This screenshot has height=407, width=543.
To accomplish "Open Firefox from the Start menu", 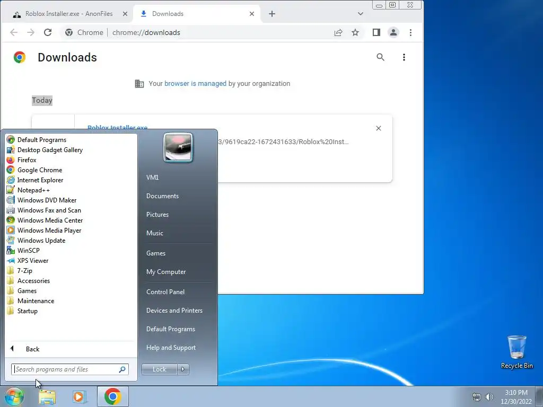I will (x=27, y=160).
